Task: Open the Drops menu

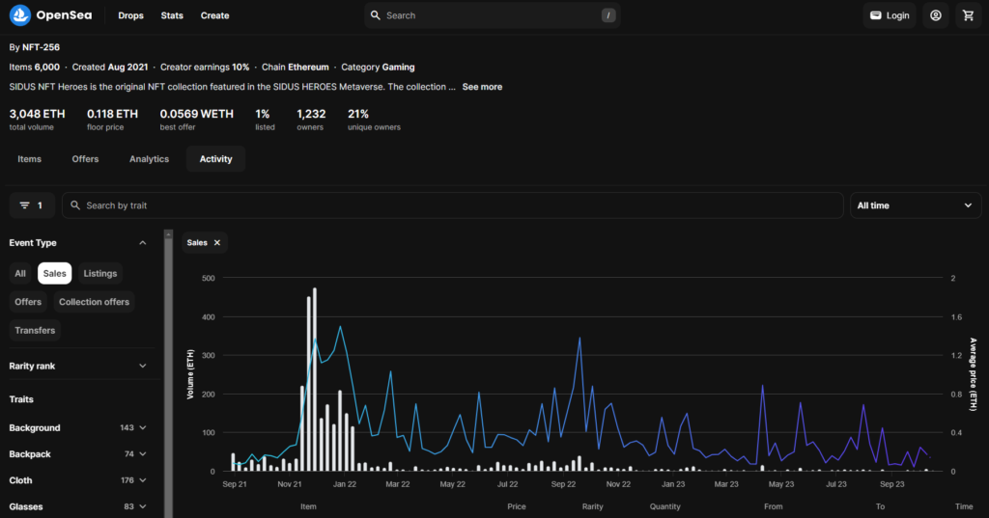Action: click(130, 15)
